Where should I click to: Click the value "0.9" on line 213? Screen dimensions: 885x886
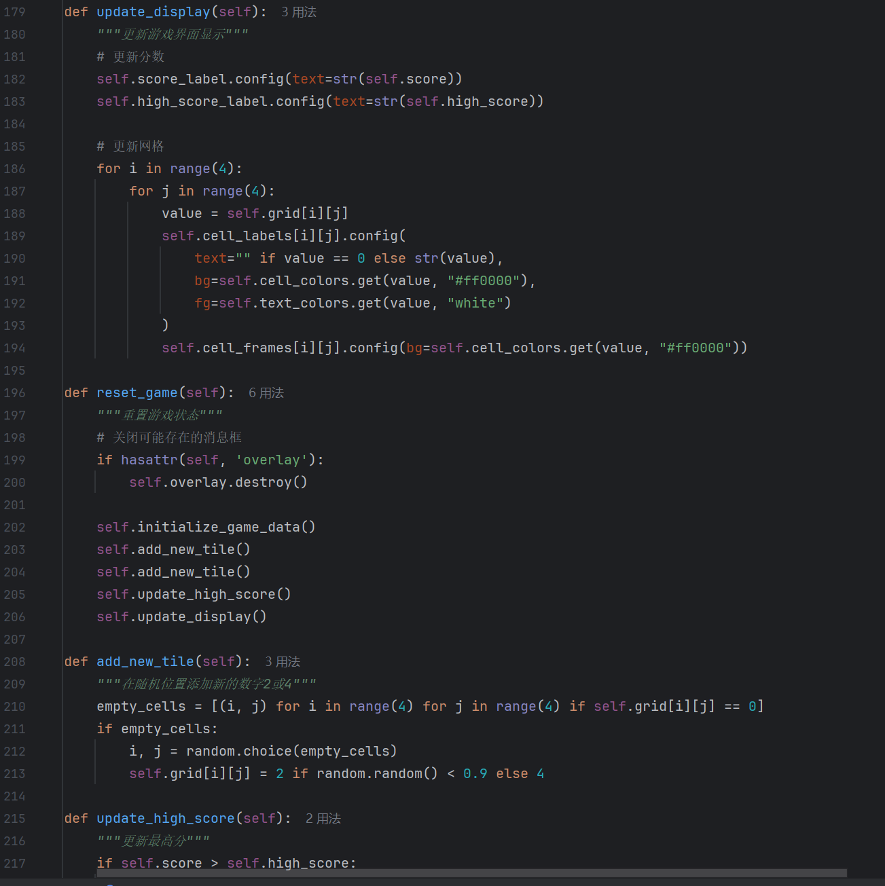click(475, 774)
